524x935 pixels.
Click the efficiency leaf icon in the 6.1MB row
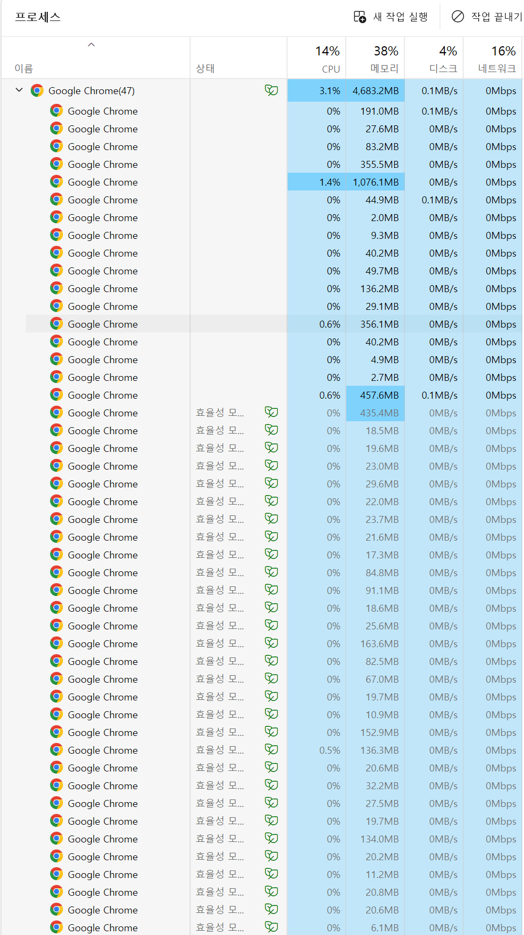271,927
